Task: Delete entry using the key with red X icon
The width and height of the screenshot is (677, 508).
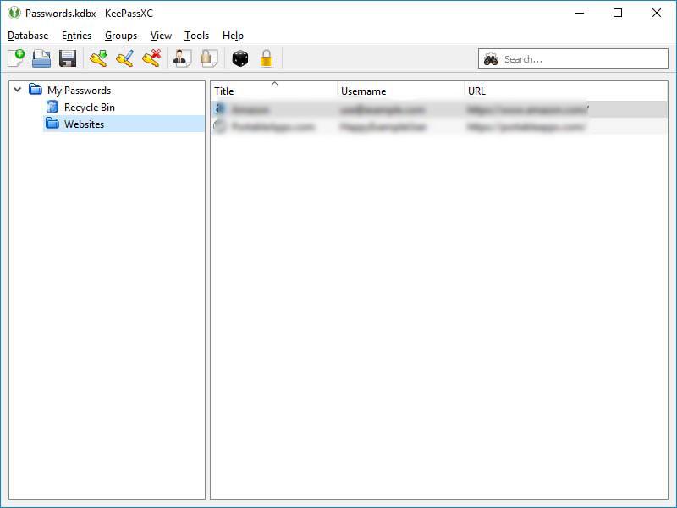Action: (151, 58)
